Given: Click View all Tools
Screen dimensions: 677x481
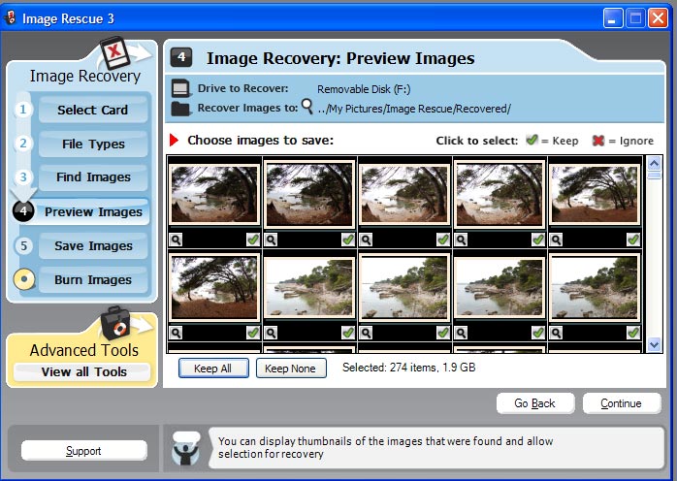Looking at the screenshot, I should coord(83,371).
